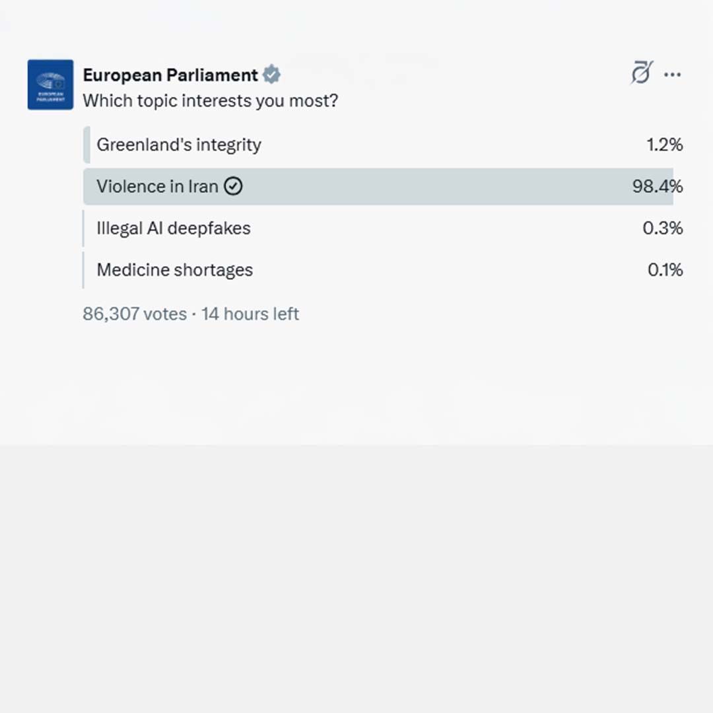This screenshot has width=713, height=713.
Task: Click the small result bar left of Greenland's integrity
Action: coord(86,145)
